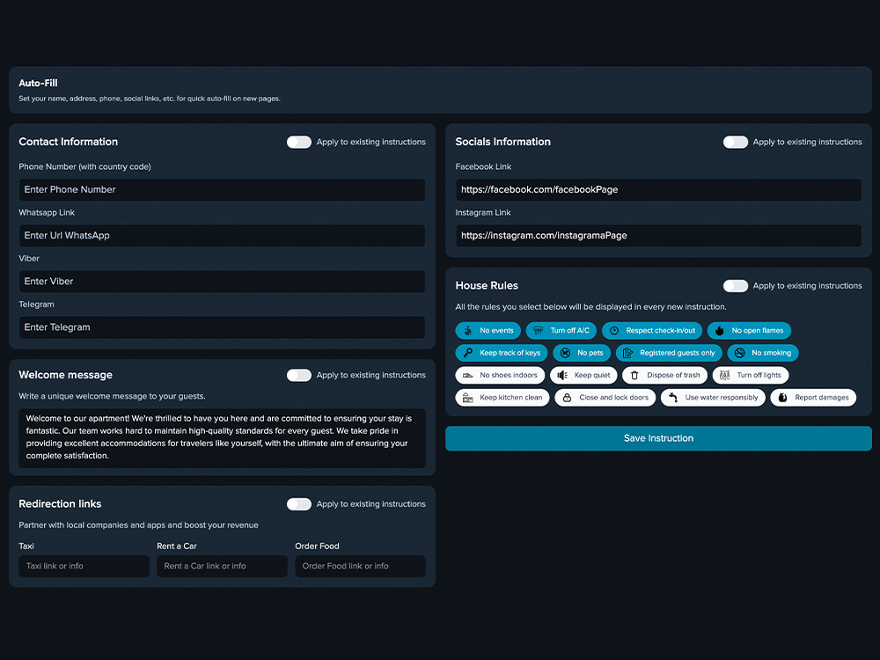Click the Turn off A/C air conditioner icon
Image resolution: width=880 pixels, height=660 pixels.
[539, 331]
